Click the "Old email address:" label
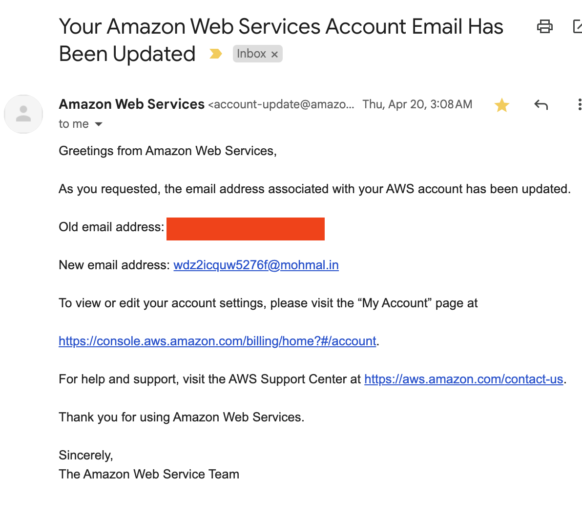582x517 pixels. 111,227
